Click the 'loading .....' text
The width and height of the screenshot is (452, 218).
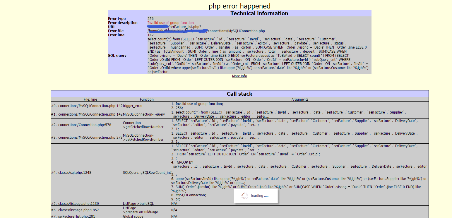click(260, 196)
